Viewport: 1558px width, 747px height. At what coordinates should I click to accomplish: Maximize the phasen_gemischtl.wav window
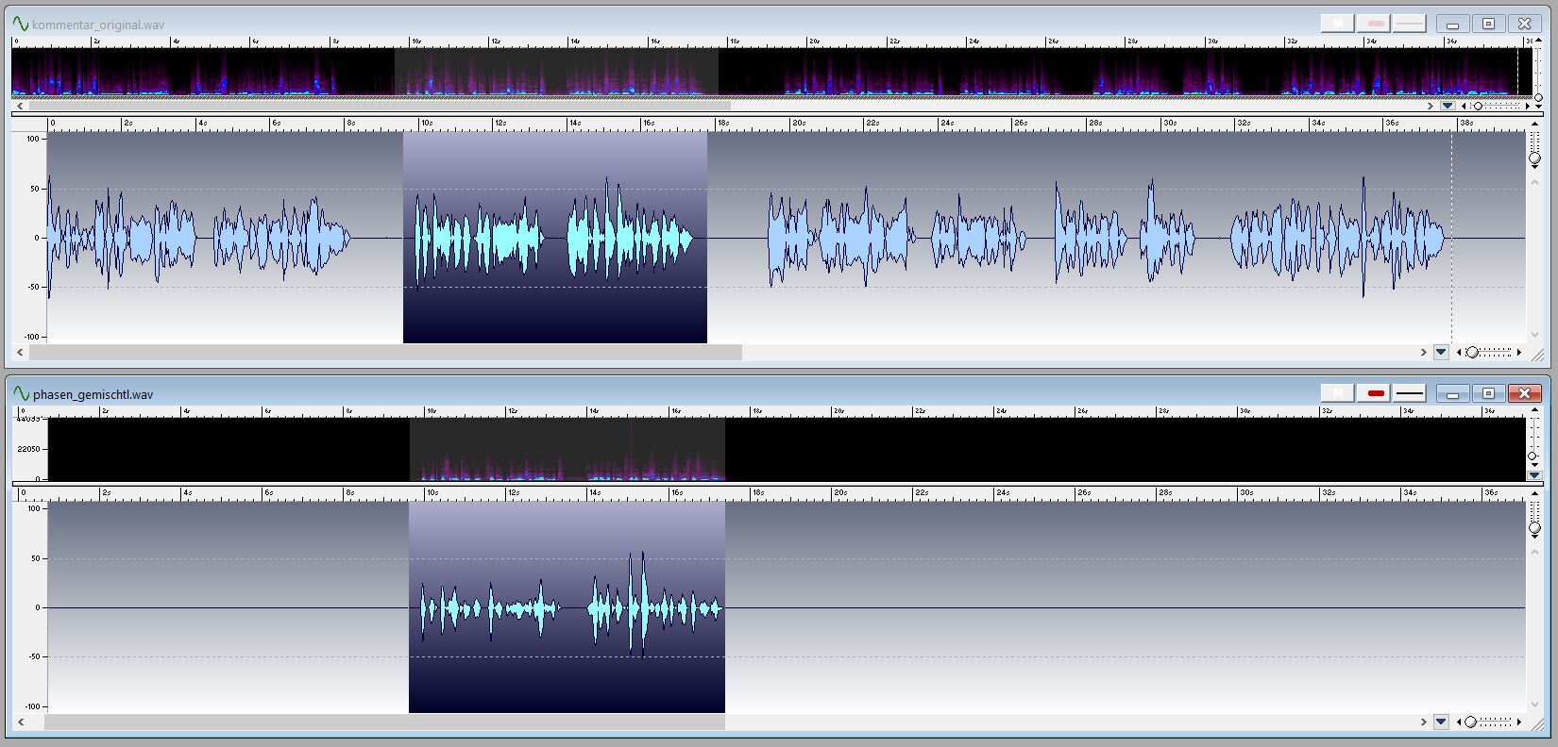pos(1489,393)
